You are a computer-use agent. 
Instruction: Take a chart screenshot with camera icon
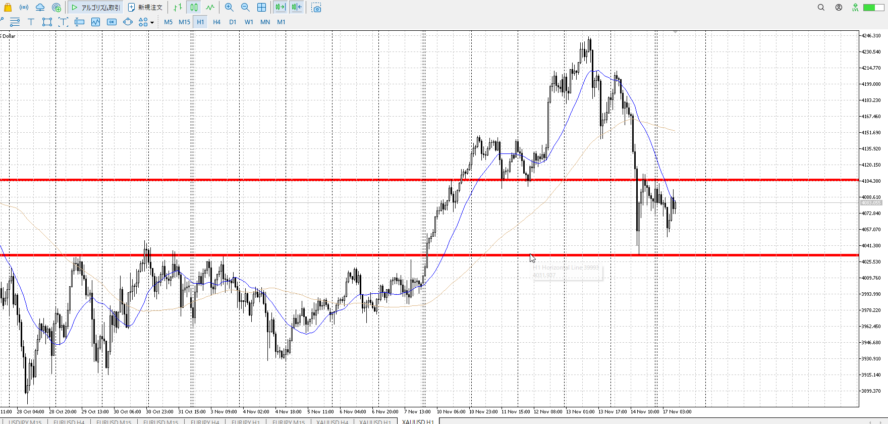(316, 8)
